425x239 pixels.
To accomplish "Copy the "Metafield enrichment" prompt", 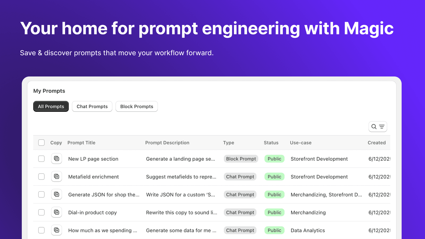I will pos(56,176).
